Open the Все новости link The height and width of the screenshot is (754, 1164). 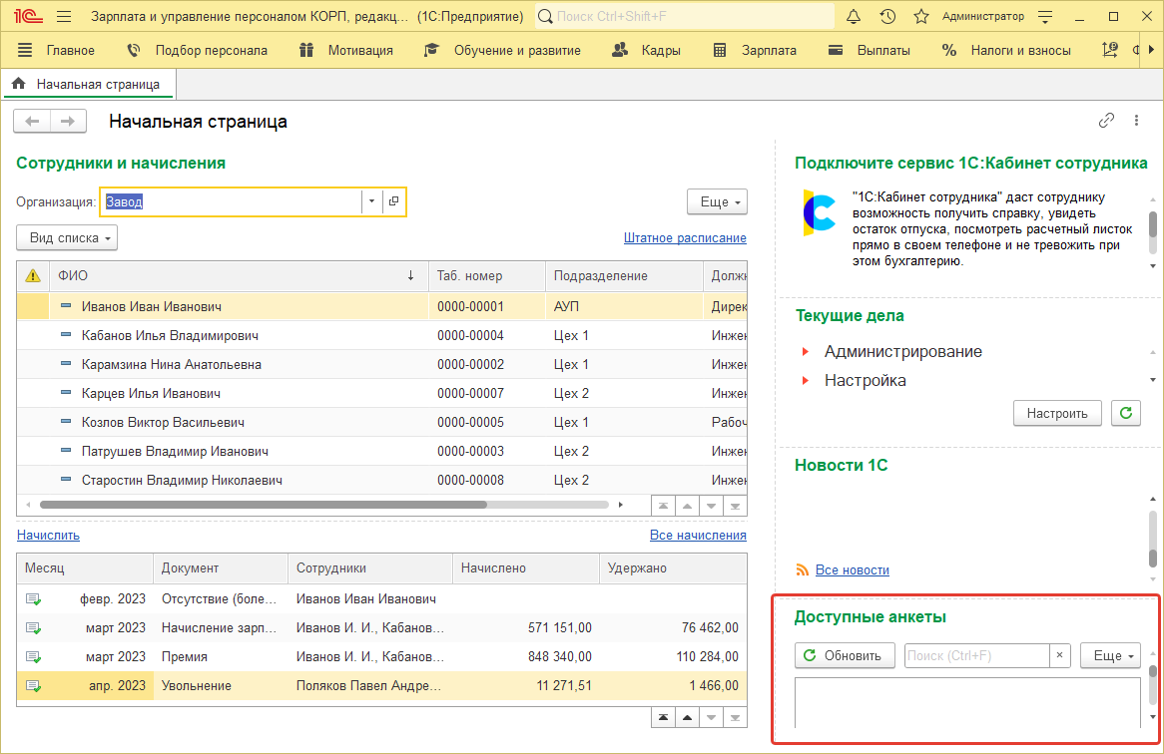(853, 570)
